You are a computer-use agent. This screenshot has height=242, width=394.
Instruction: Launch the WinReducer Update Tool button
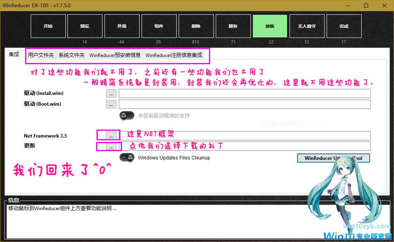coord(333,158)
